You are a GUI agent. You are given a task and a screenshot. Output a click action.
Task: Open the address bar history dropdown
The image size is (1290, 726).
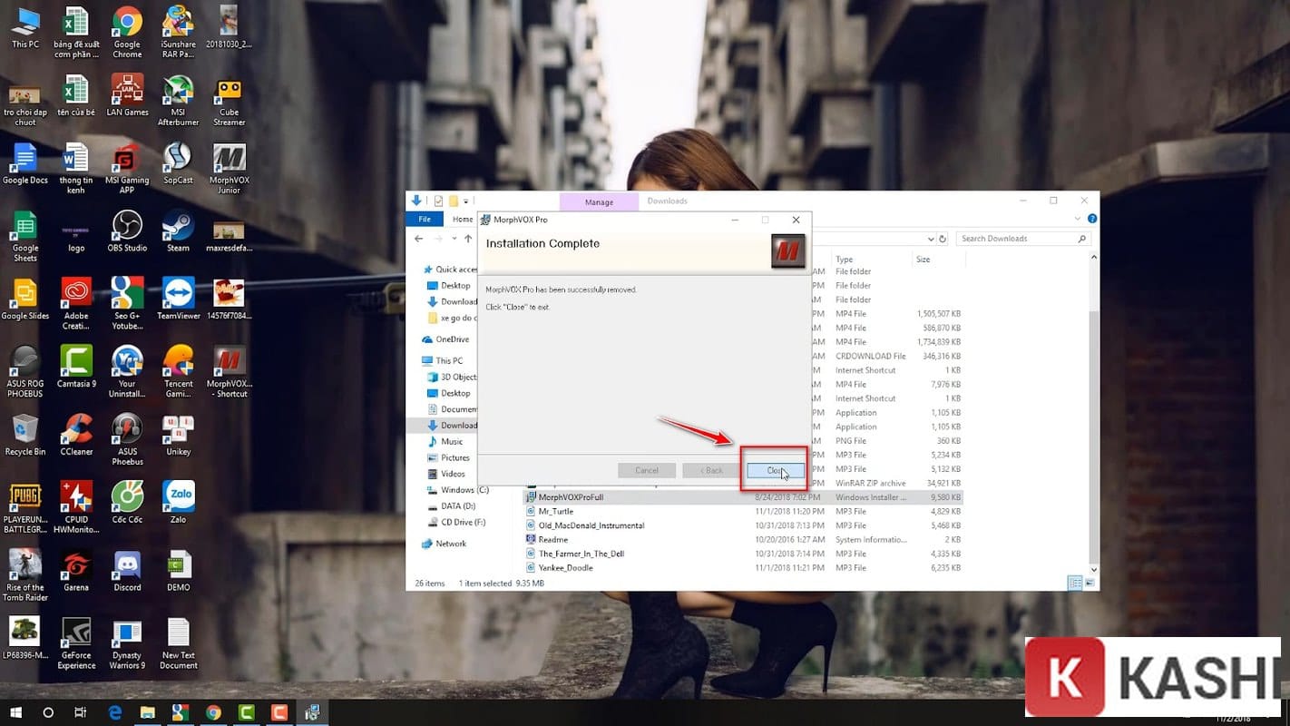point(931,238)
